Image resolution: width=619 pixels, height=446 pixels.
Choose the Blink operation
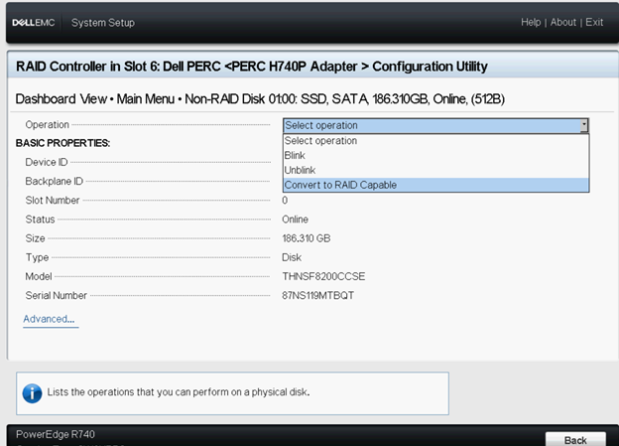[x=295, y=155]
